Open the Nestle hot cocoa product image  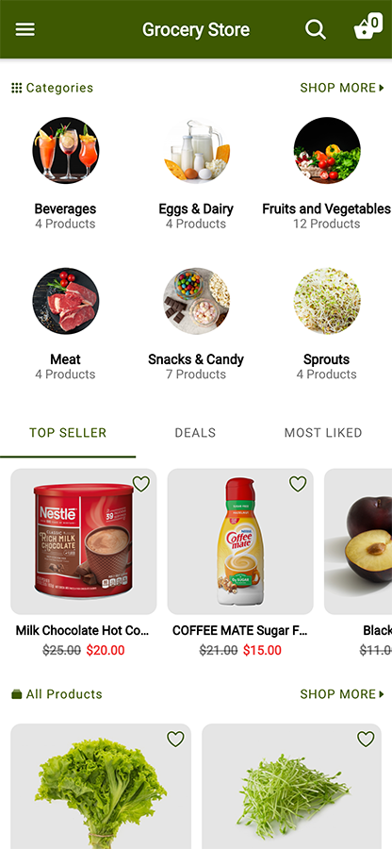[84, 541]
